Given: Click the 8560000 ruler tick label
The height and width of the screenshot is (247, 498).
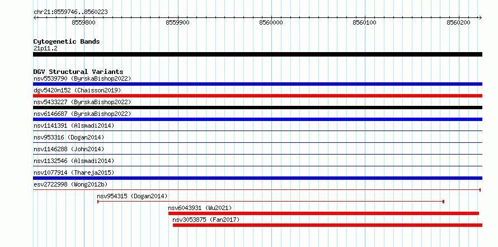Looking at the screenshot, I should (x=271, y=22).
